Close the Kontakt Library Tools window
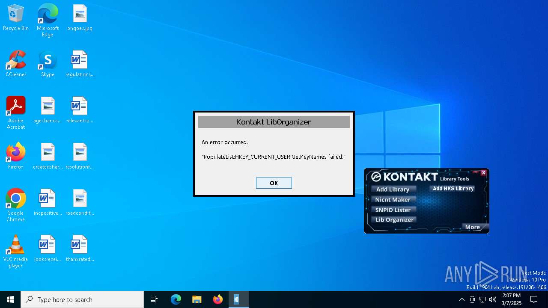The height and width of the screenshot is (308, 548). point(483,173)
